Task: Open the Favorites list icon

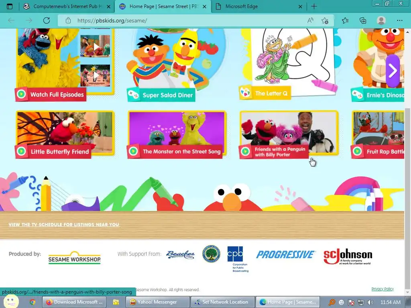Action: click(345, 20)
